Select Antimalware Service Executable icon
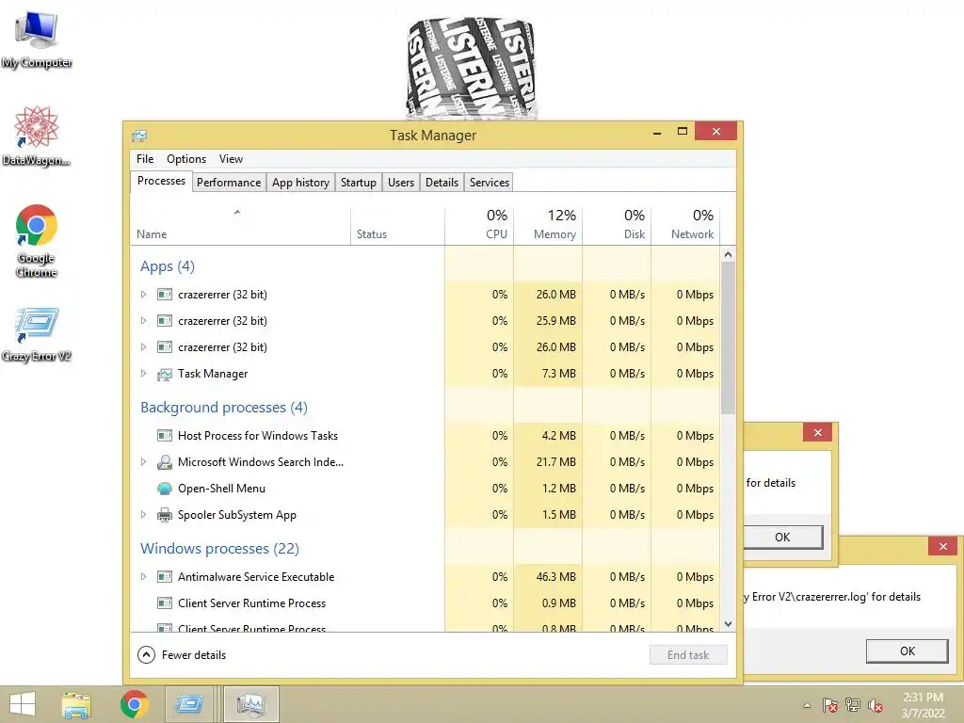The height and width of the screenshot is (723, 964). [x=164, y=577]
